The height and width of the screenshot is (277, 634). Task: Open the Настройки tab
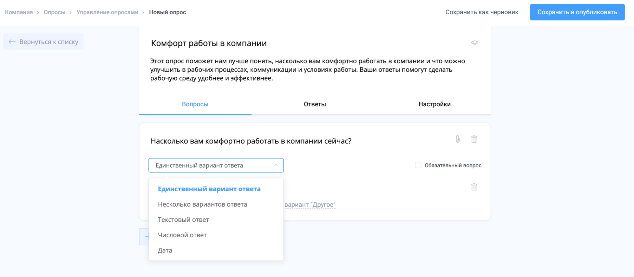click(x=434, y=104)
